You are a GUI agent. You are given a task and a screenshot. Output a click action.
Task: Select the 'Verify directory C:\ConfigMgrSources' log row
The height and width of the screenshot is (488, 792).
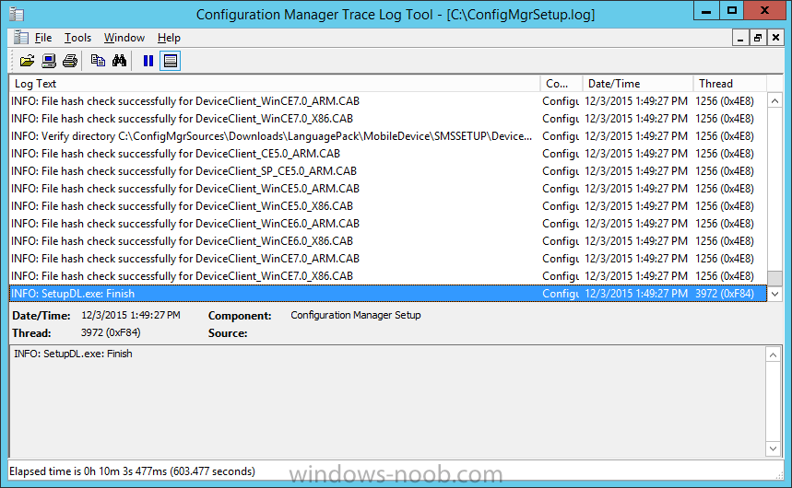(x=388, y=136)
